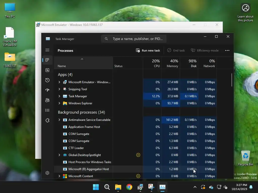Select Microsoft (R) Aggregator Host row

coord(135,169)
